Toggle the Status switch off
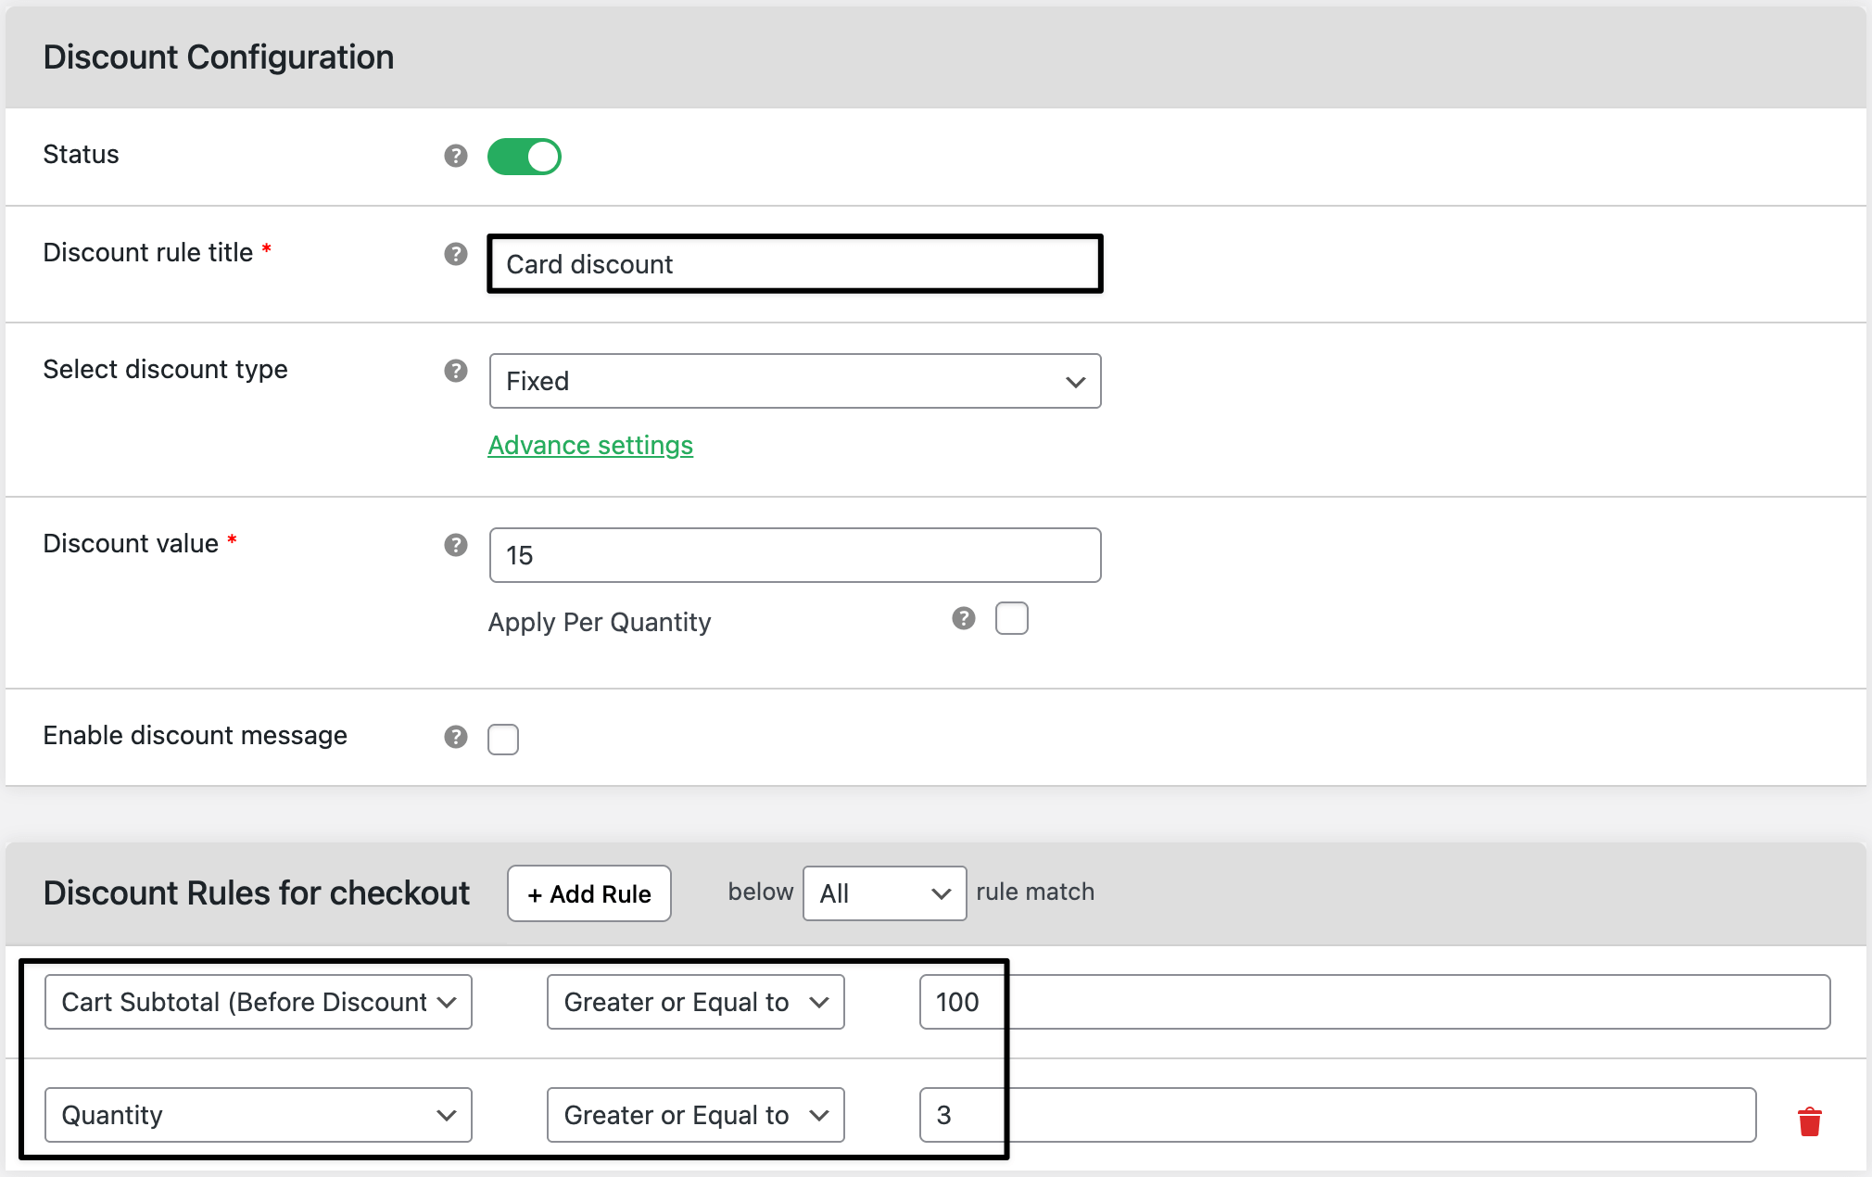 pos(524,157)
